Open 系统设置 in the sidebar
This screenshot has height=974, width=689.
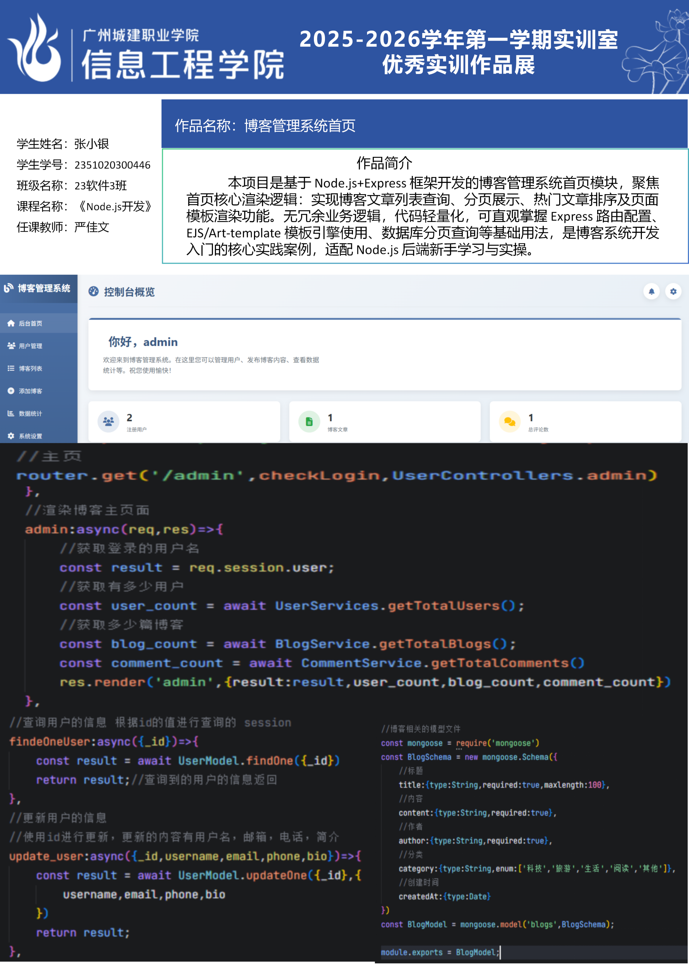[30, 436]
